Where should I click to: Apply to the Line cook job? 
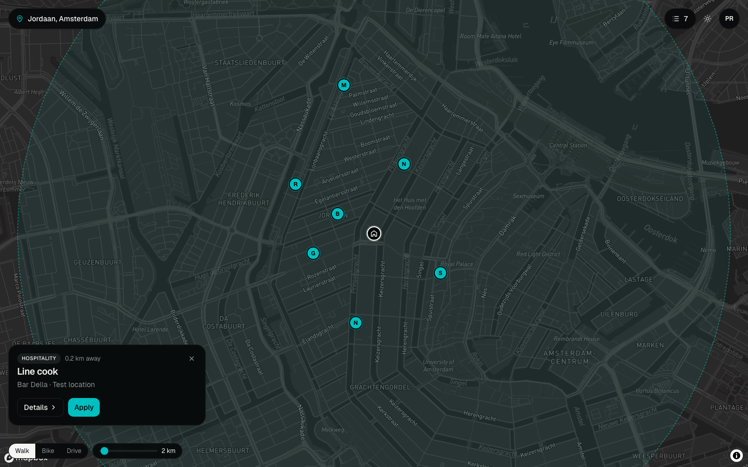coord(84,407)
